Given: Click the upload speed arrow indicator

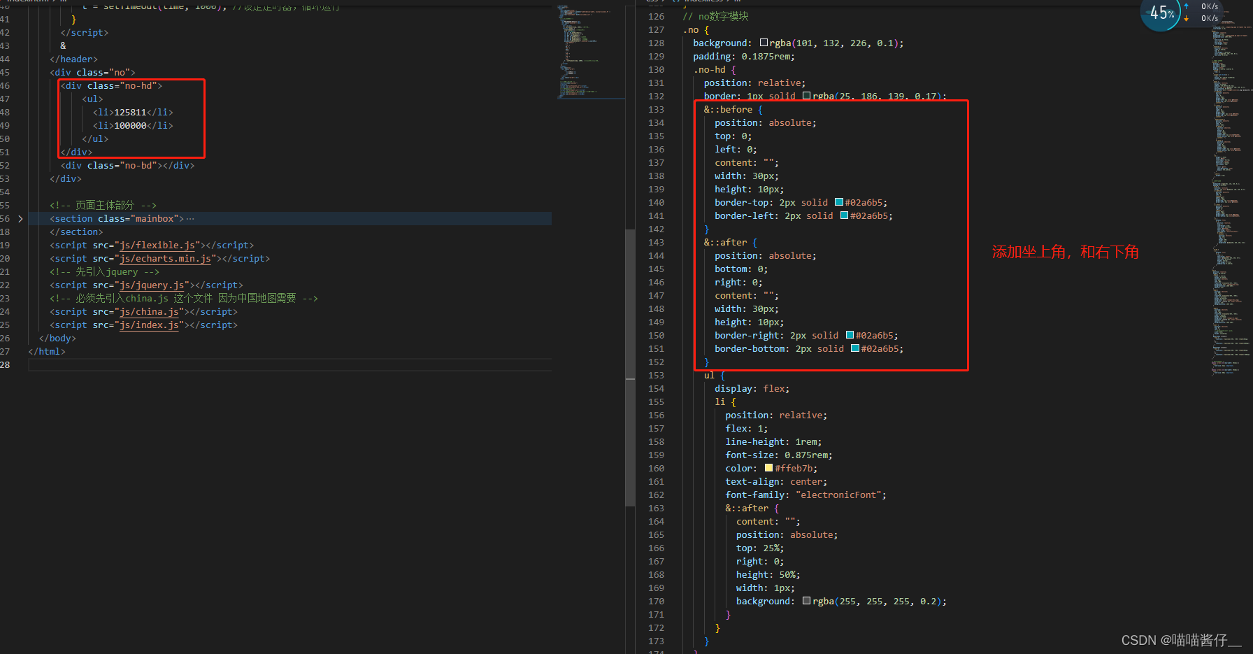Looking at the screenshot, I should pyautogui.click(x=1187, y=6).
